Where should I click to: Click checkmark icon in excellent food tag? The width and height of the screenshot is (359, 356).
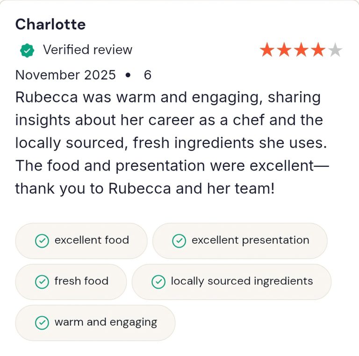coord(42,241)
